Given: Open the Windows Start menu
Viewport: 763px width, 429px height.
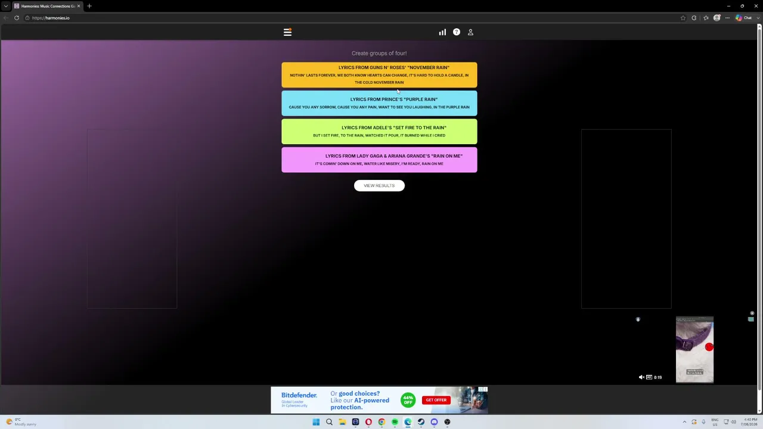Looking at the screenshot, I should tap(316, 422).
